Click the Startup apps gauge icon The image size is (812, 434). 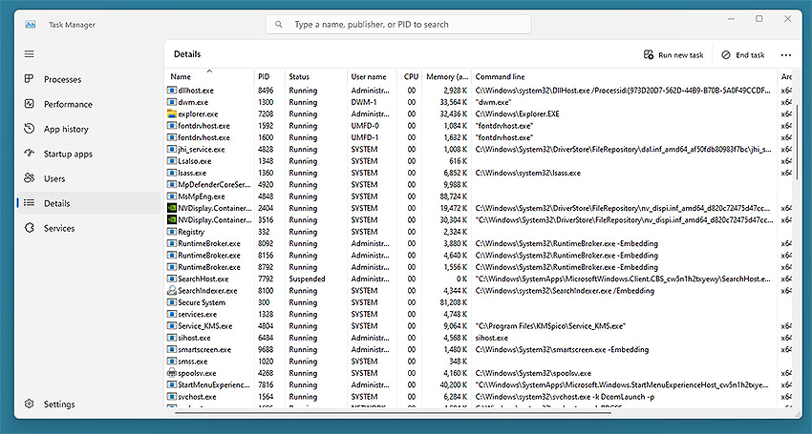coord(30,154)
